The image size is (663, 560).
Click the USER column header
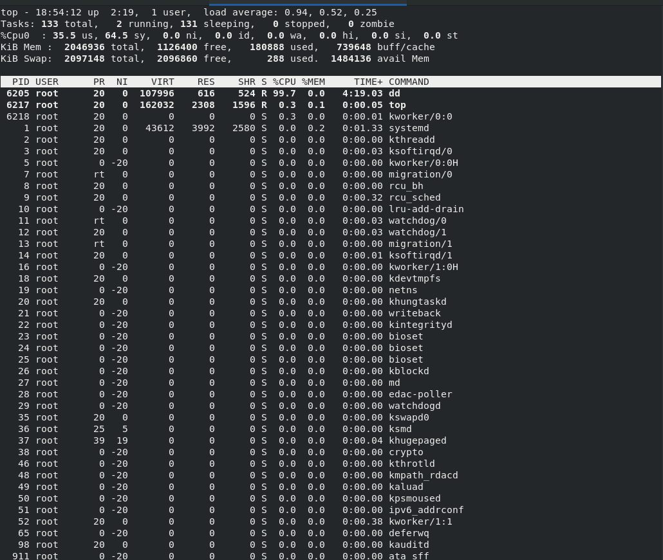point(46,82)
